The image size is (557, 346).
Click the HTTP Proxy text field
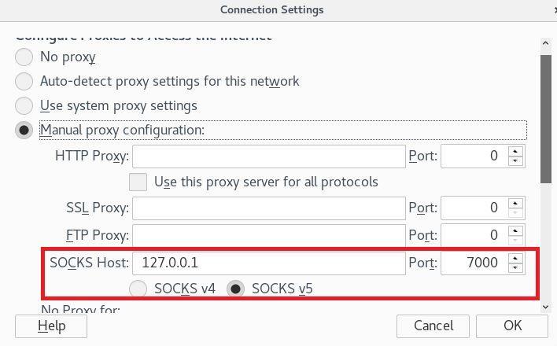point(268,156)
